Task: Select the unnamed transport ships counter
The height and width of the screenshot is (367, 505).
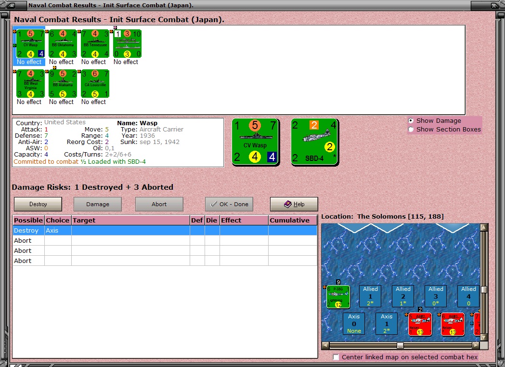Action: [127, 43]
